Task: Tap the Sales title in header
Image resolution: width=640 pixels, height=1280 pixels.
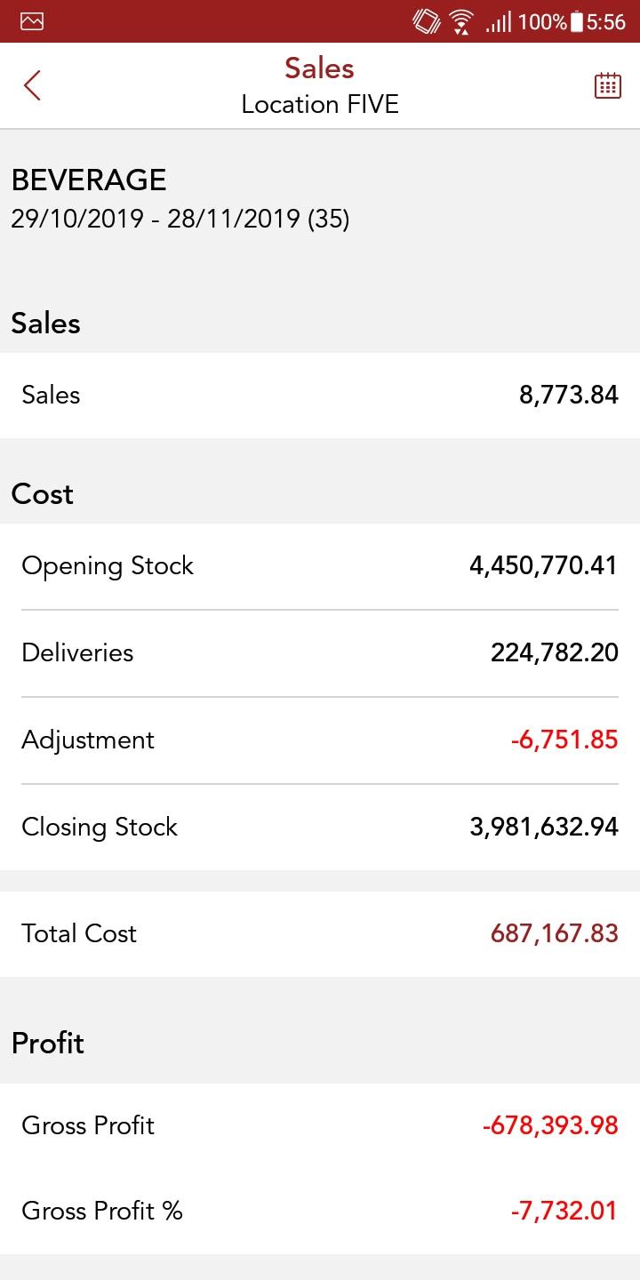Action: (320, 68)
